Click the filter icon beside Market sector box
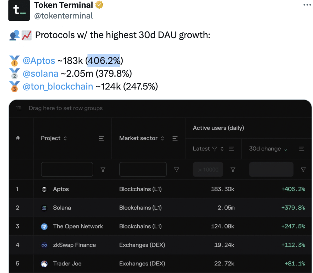Viewport: 313px width, 273px height. tap(176, 170)
